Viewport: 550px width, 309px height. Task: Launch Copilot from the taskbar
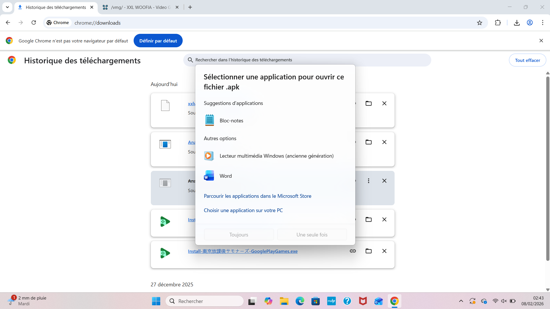(x=268, y=301)
